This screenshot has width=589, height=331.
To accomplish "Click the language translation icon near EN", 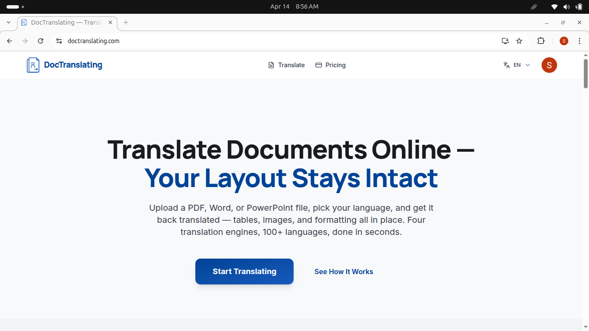I will (506, 65).
